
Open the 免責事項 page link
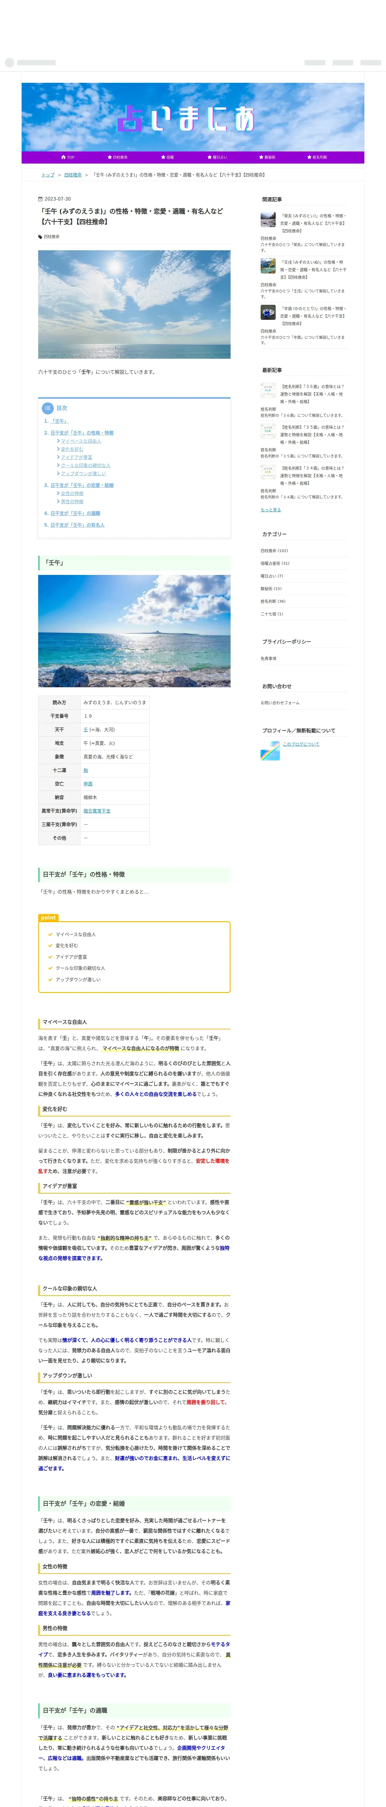coord(268,659)
